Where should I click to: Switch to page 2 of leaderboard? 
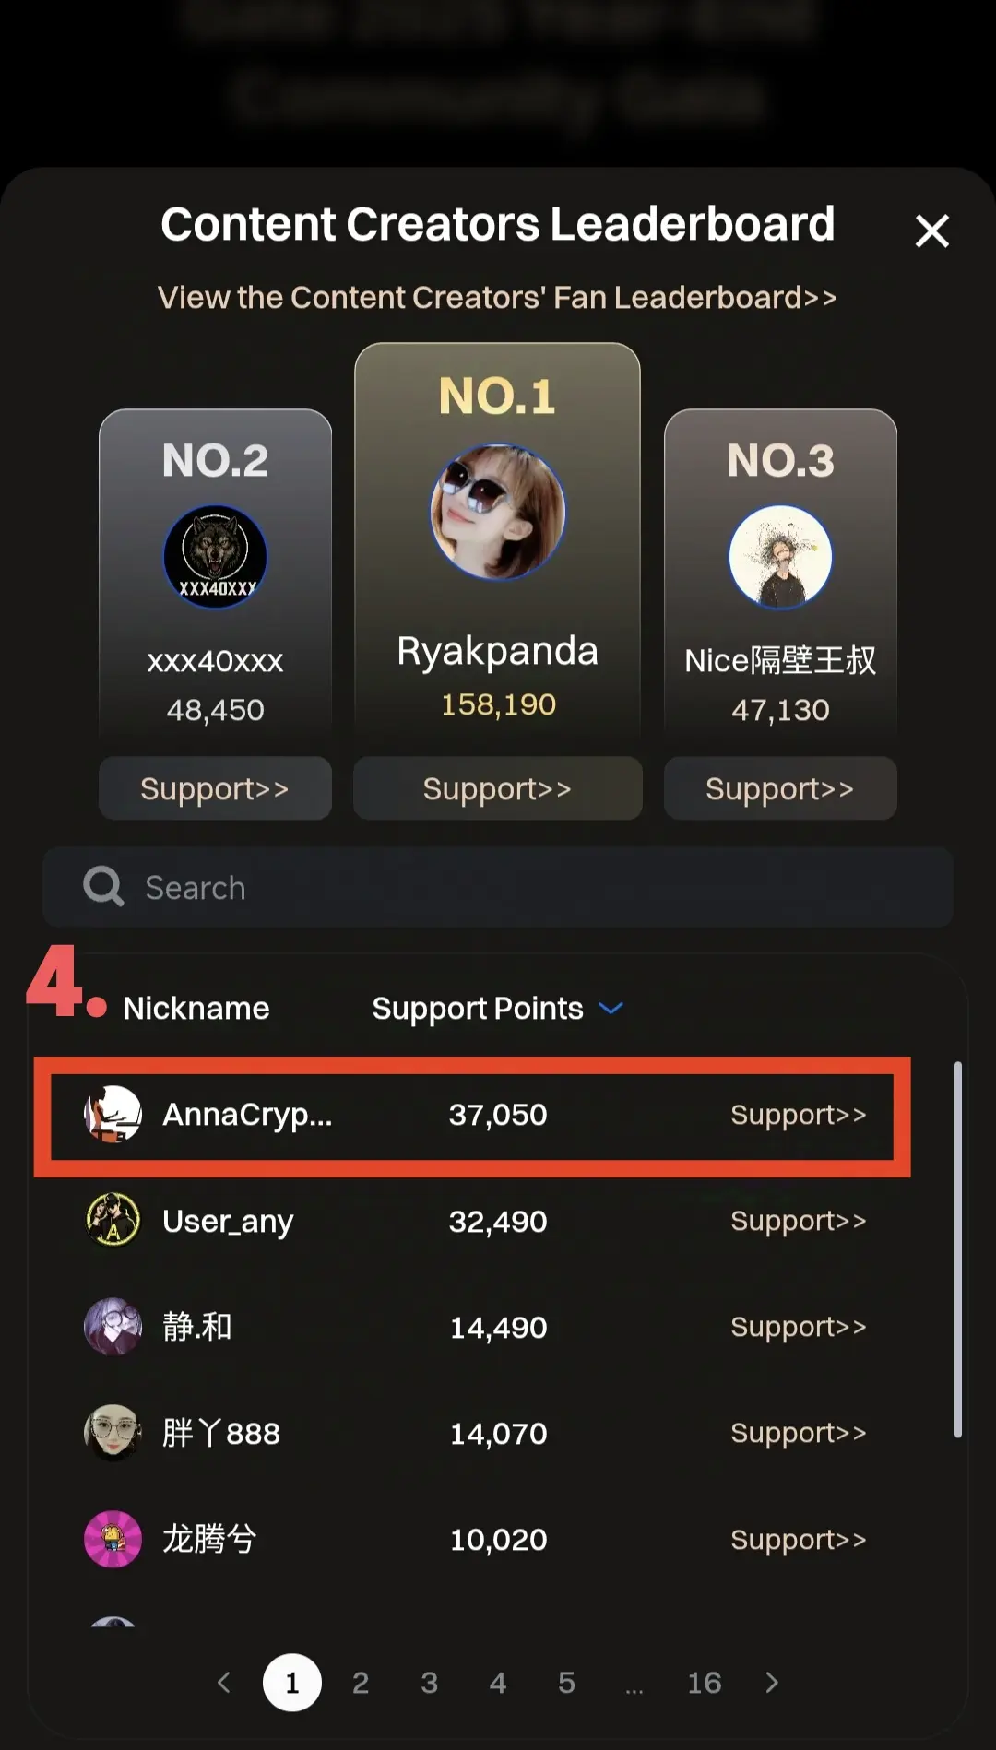361,1683
